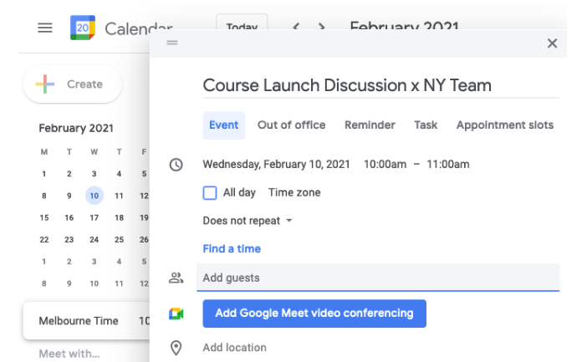Go to previous month arrow
This screenshot has width=587, height=362.
click(x=296, y=28)
